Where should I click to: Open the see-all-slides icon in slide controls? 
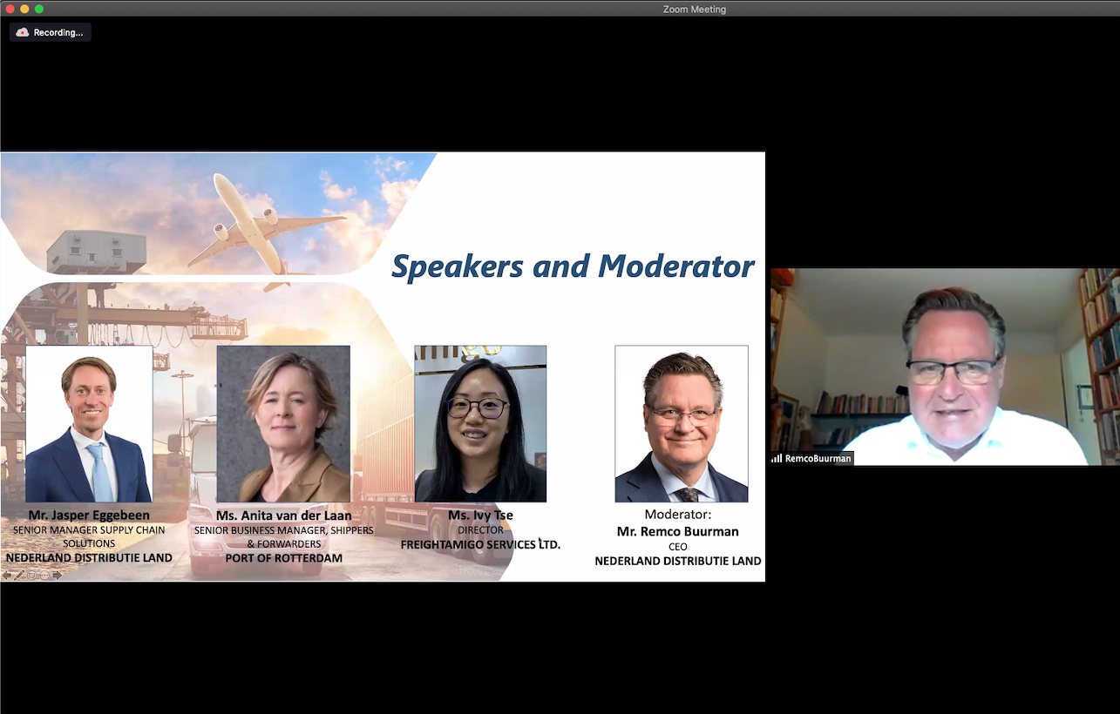[x=31, y=575]
